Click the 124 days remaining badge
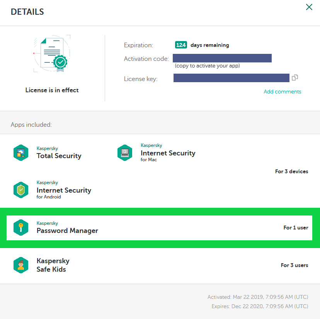Viewport: 320px width, 319px height. click(181, 45)
